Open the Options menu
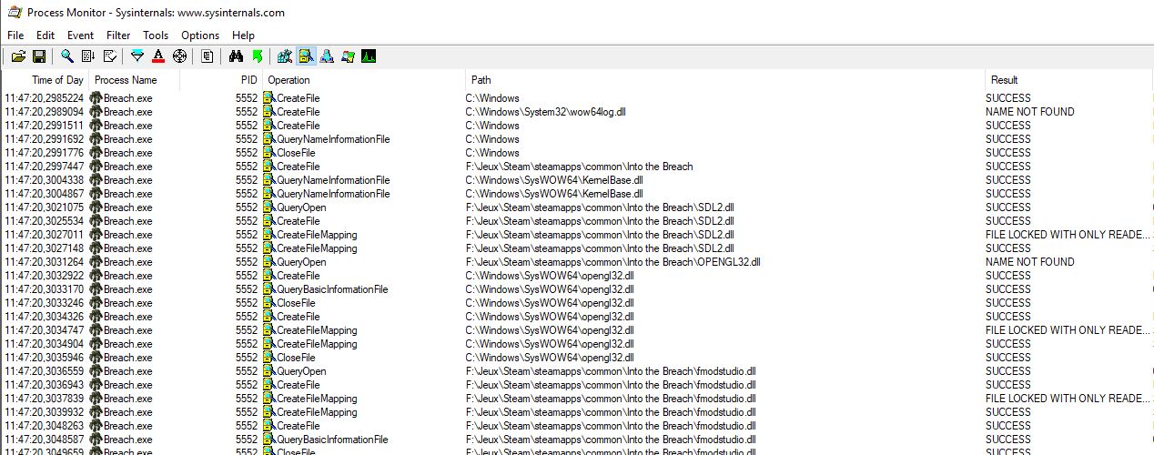This screenshot has height=455, width=1154. [200, 35]
